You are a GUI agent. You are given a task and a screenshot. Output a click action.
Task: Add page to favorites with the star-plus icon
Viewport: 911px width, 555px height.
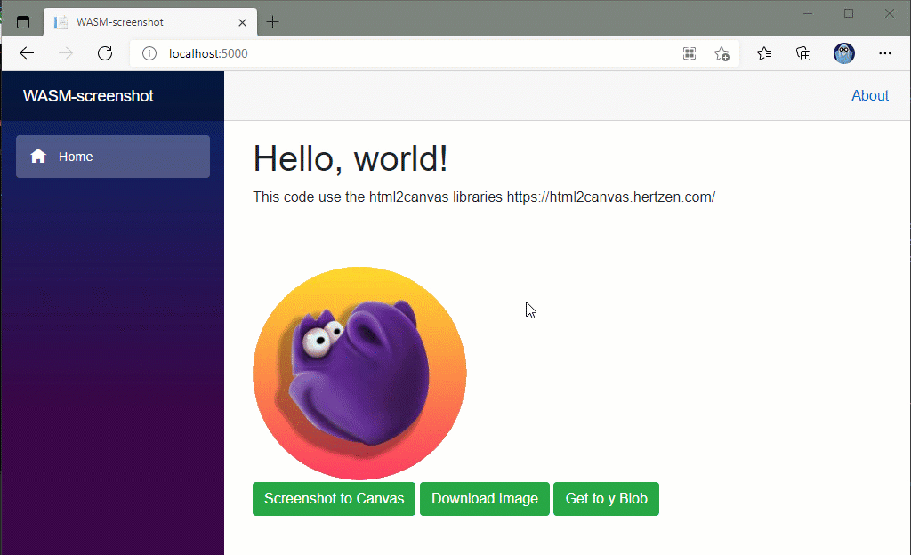click(722, 53)
